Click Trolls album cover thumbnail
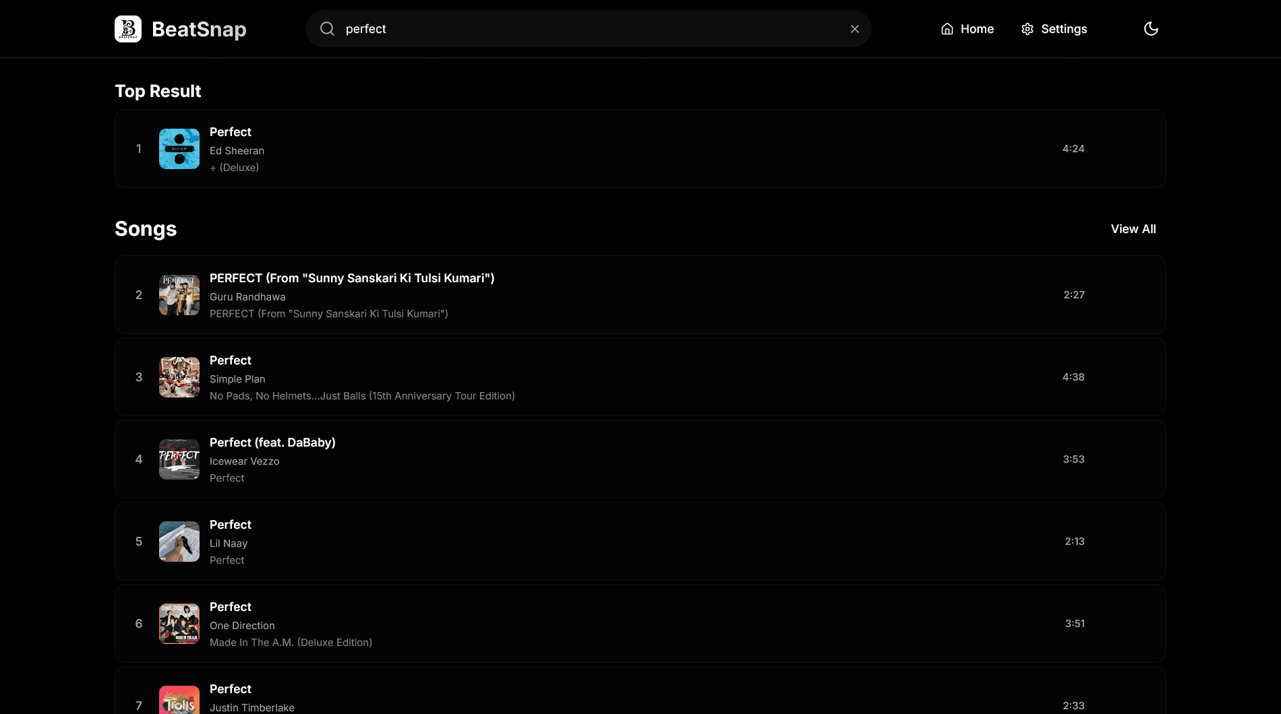Viewport: 1281px width, 714px height. [179, 701]
